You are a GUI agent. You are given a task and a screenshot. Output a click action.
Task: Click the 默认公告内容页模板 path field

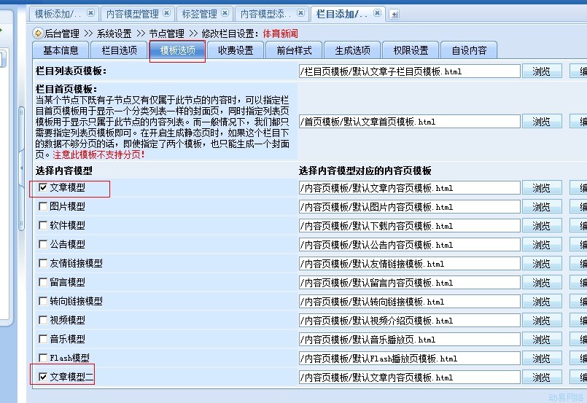tap(409, 245)
